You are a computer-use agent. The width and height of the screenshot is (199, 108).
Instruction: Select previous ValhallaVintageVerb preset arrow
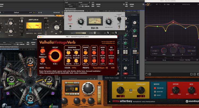(x=112, y=68)
